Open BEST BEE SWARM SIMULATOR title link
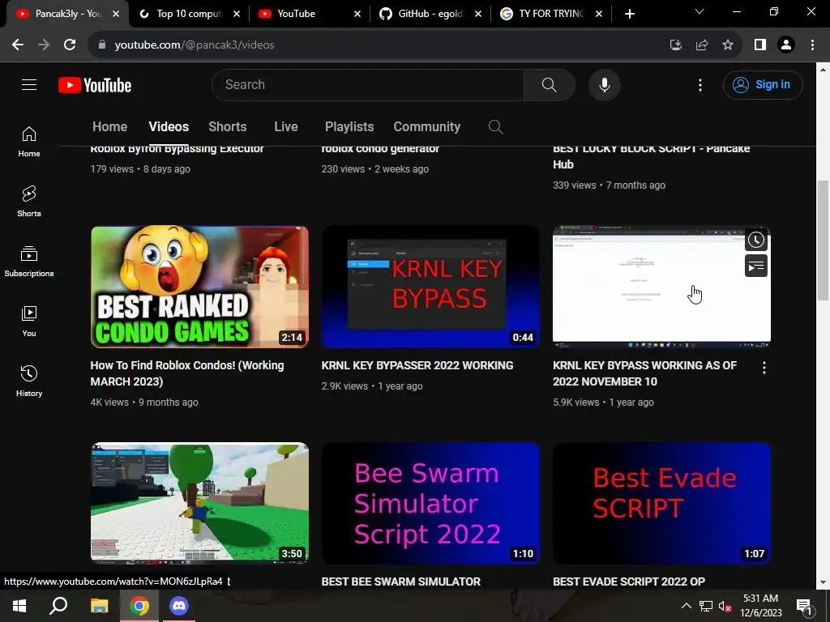Image resolution: width=830 pixels, height=622 pixels. click(x=400, y=582)
